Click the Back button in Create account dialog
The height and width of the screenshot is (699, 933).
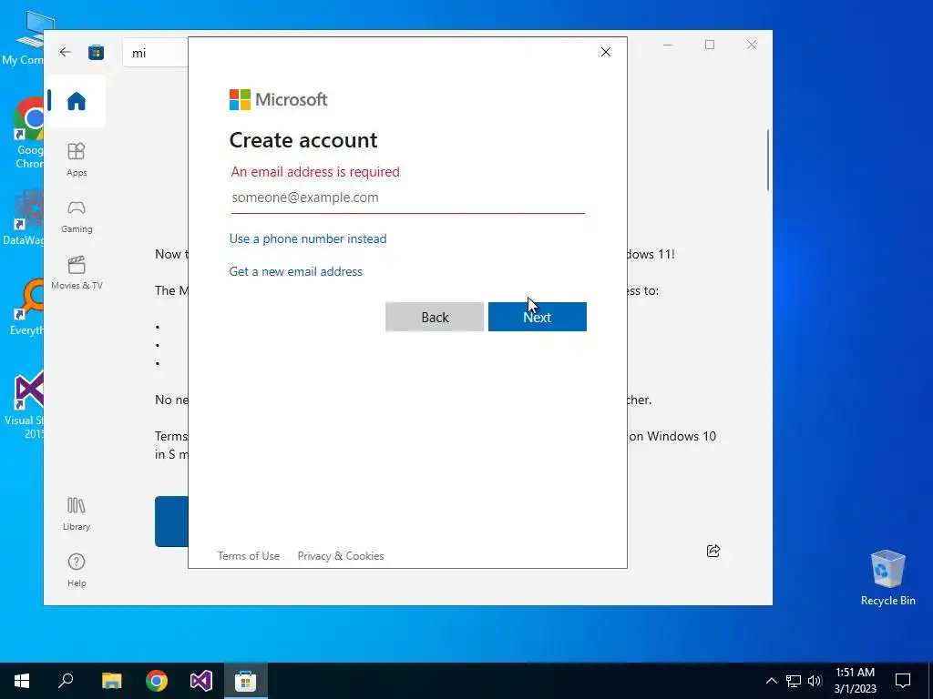435,317
